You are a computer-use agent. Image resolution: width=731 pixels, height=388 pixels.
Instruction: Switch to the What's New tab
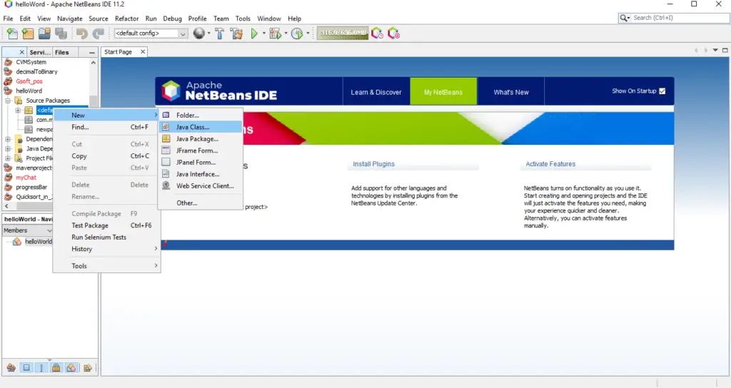pos(511,92)
